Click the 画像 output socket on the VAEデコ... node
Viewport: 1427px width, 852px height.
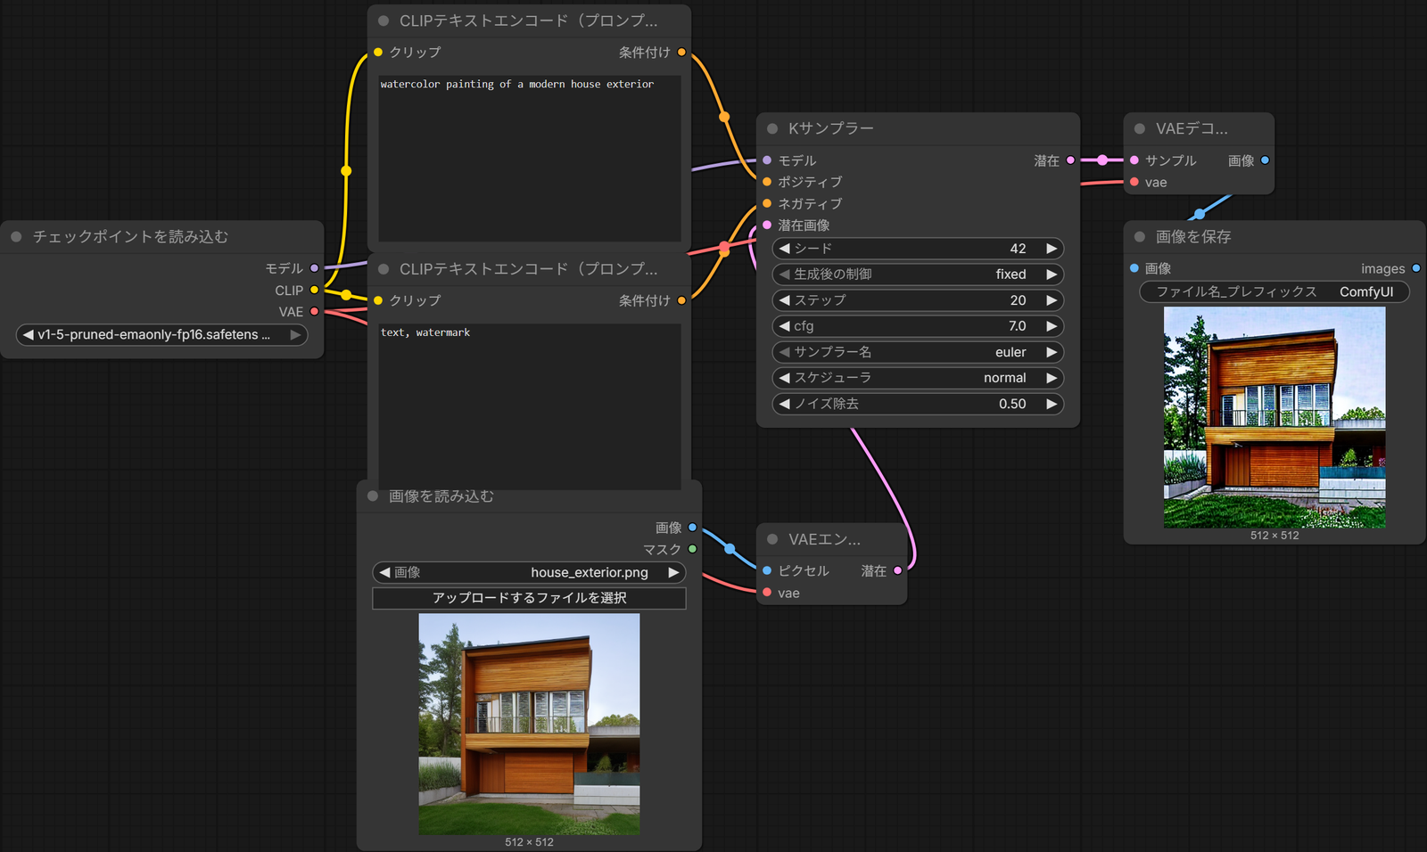point(1265,160)
